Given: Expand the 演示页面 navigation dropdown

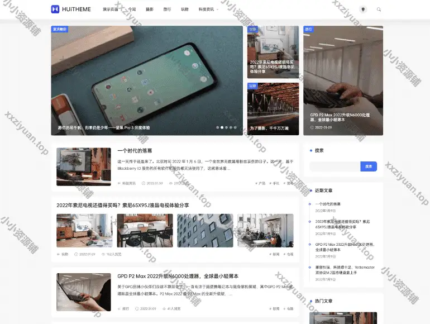Looking at the screenshot, I should [110, 9].
